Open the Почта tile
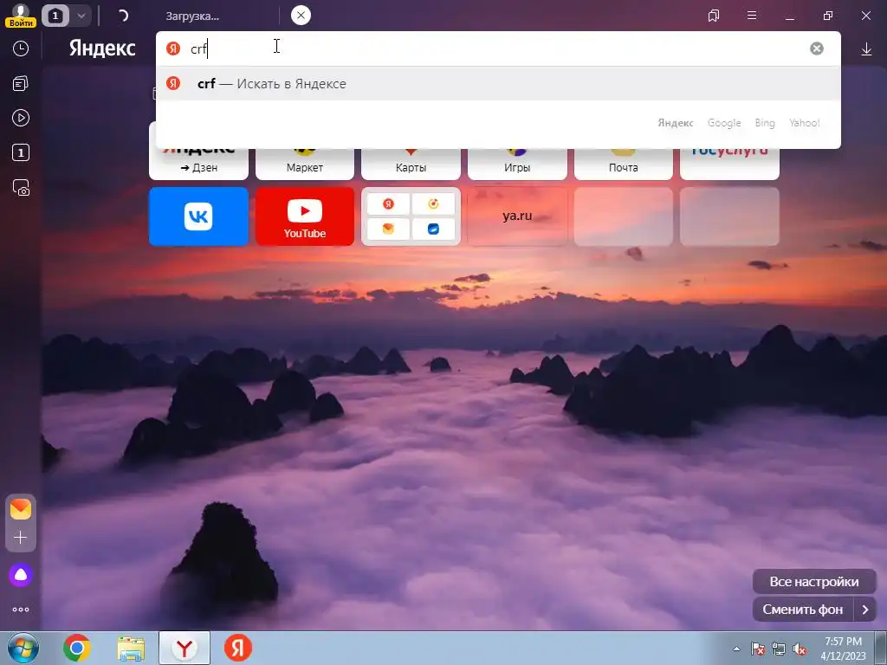This screenshot has width=887, height=665. [624, 164]
